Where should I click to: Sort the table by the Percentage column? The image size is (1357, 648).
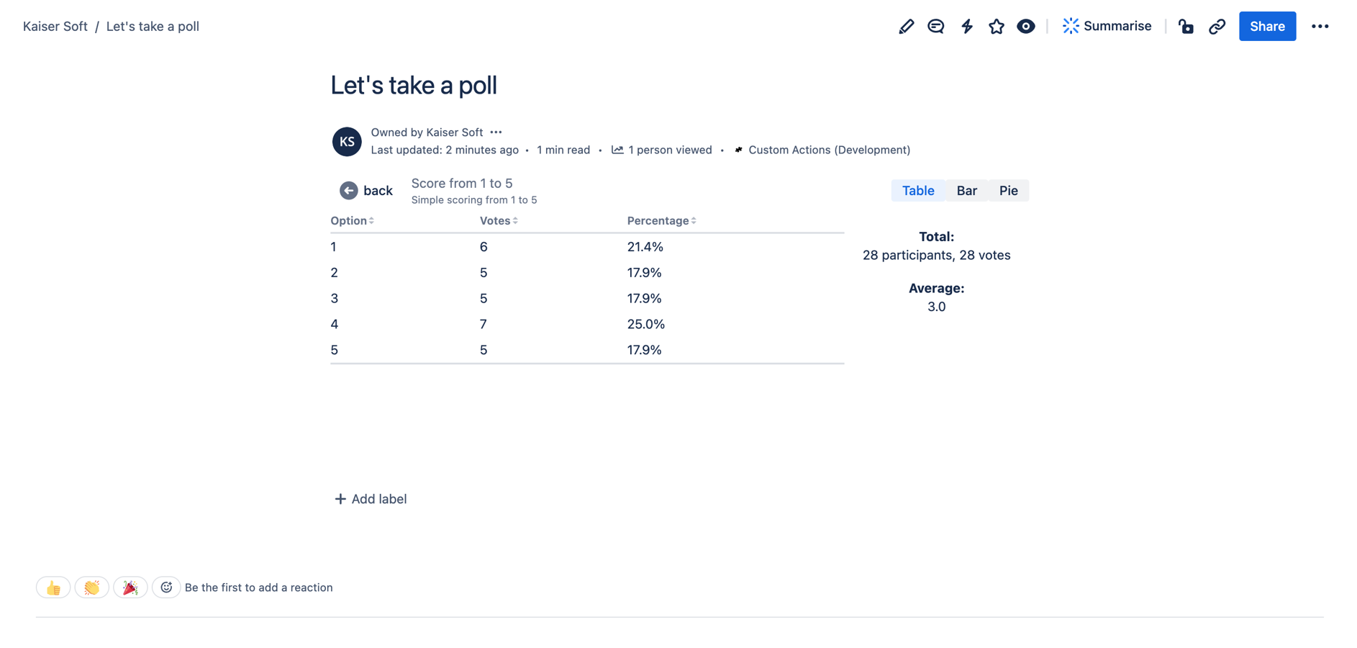pos(661,221)
